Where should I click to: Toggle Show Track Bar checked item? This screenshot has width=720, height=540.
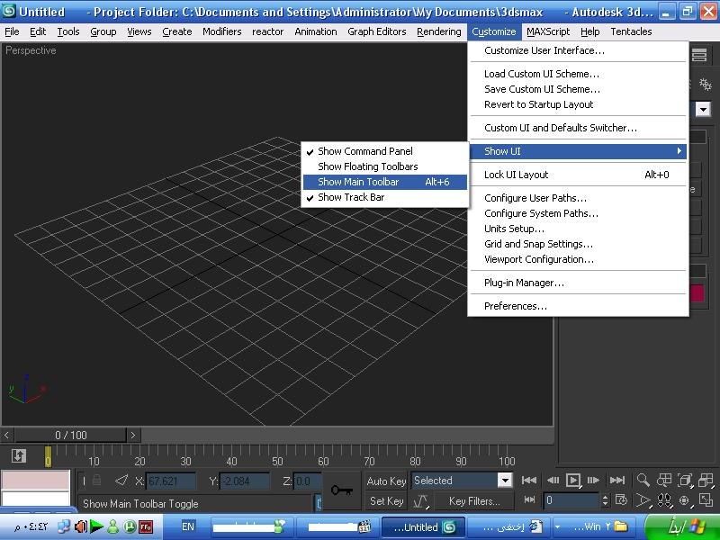385,197
